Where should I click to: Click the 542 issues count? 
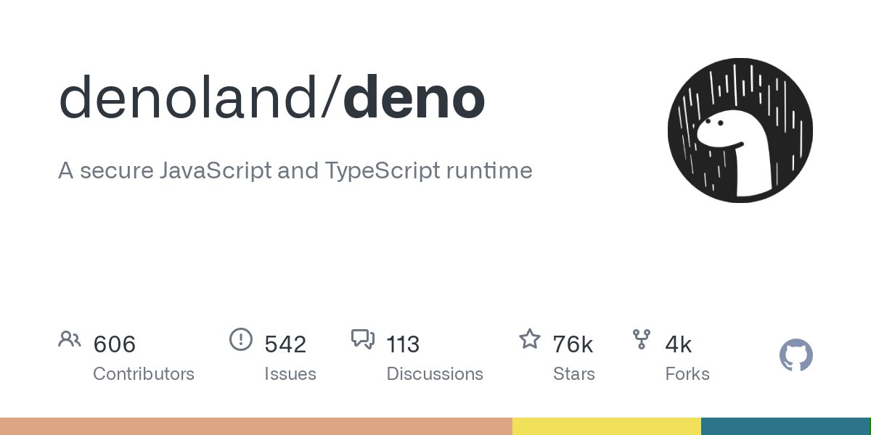pos(285,344)
